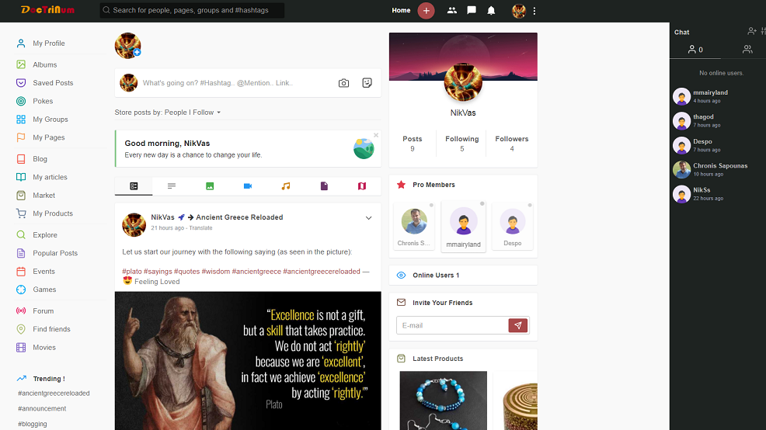Click the sticker/feeling icon in post box
766x430 pixels.
click(x=367, y=83)
